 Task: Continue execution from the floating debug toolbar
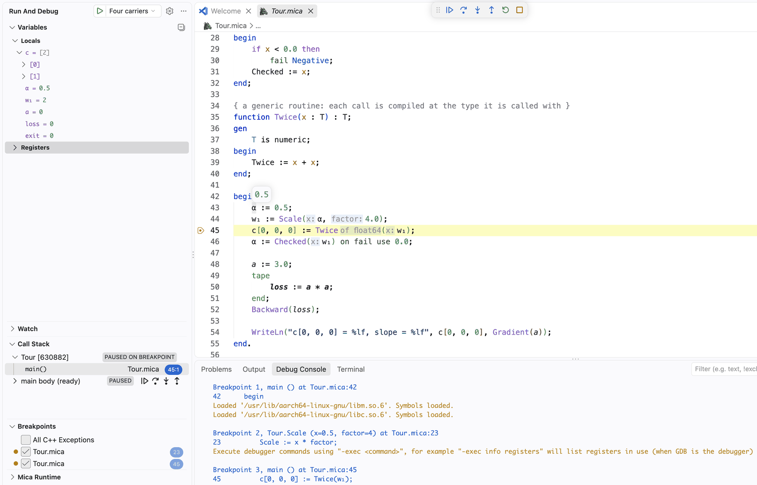tap(449, 10)
